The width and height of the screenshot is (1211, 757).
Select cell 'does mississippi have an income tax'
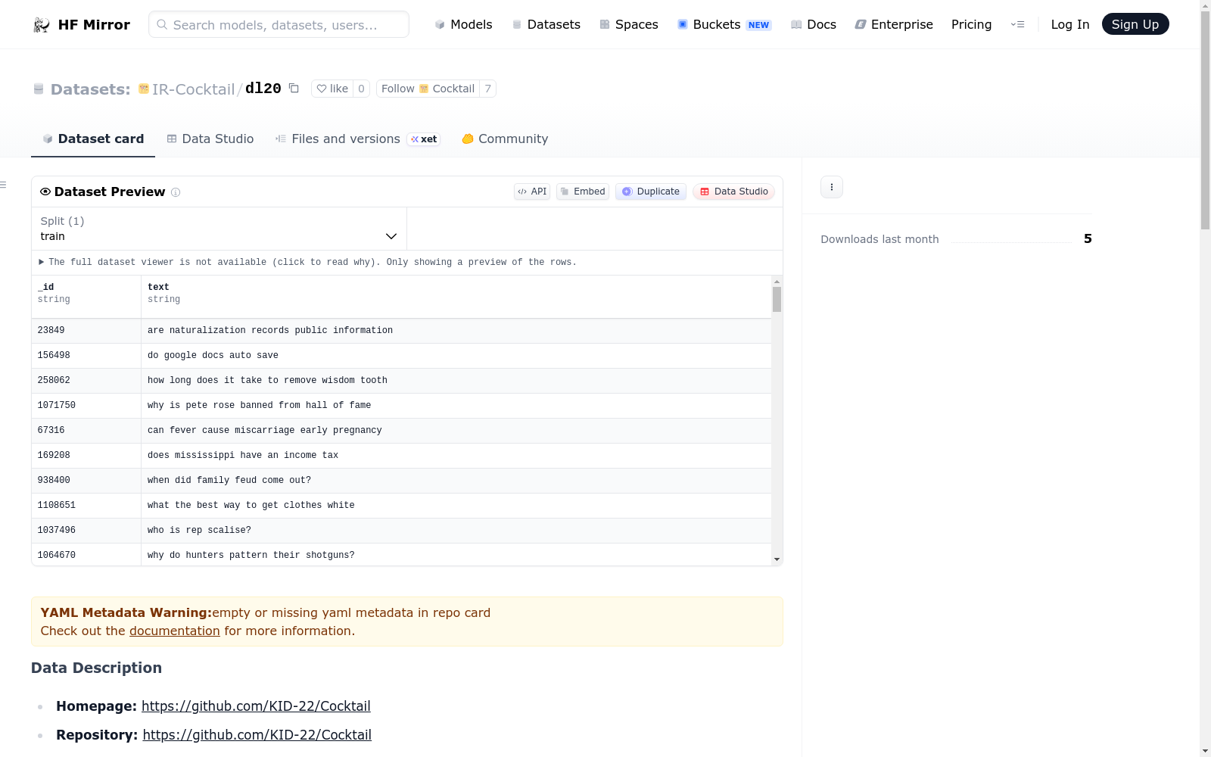[x=456, y=456]
